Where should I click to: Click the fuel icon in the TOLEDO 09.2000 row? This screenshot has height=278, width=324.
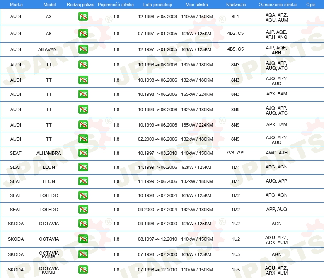tap(83, 209)
